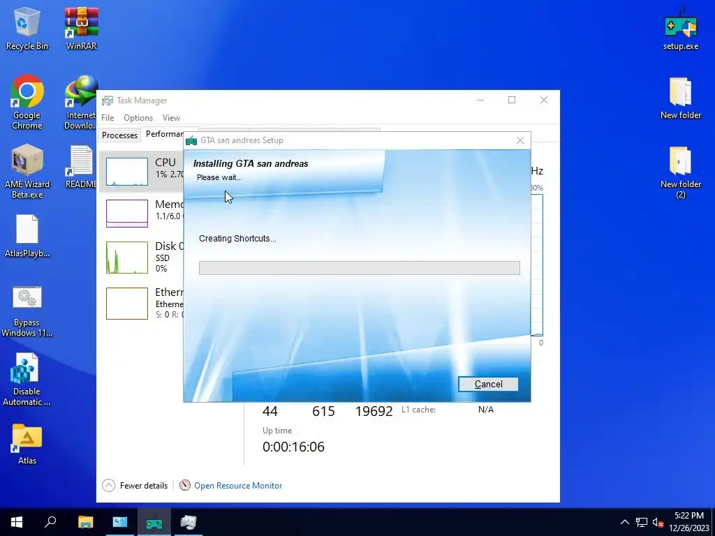Select the New folder desktop icon
The image size is (715, 536).
pos(680,98)
